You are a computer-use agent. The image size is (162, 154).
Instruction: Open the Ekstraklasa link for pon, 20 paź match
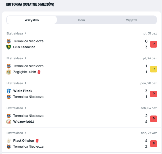tap(15, 83)
